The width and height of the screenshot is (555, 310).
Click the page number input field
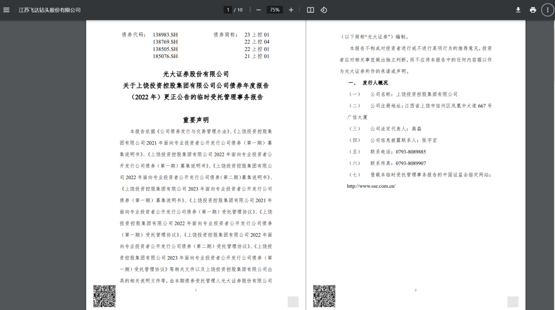tap(228, 10)
